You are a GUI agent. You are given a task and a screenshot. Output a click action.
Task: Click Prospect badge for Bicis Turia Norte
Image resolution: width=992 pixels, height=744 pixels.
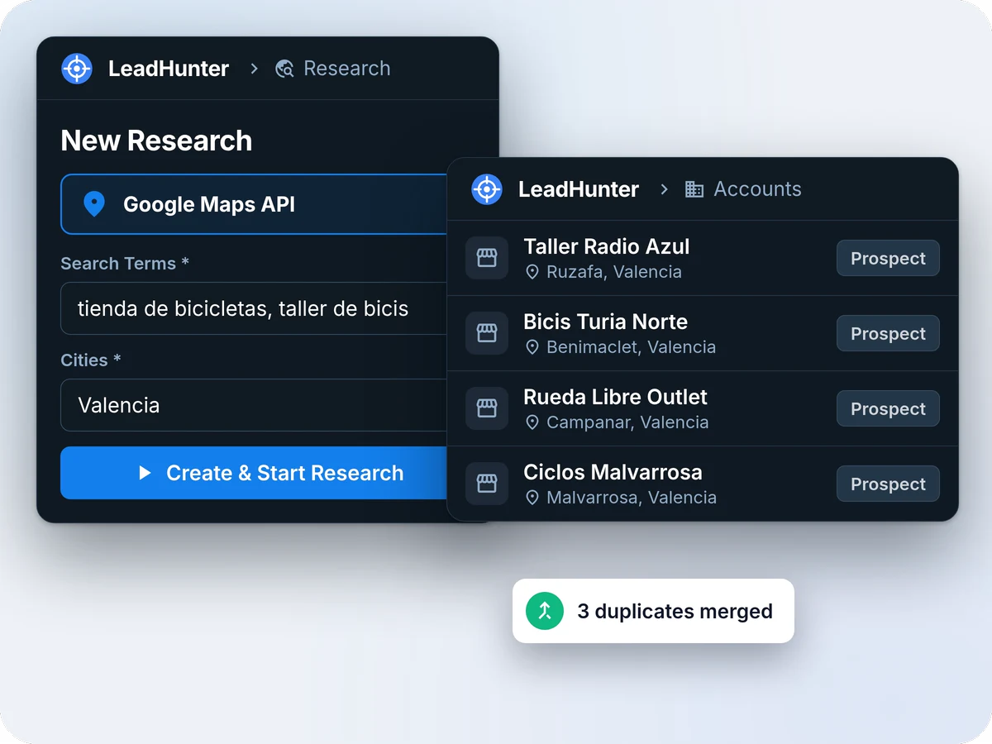tap(888, 333)
